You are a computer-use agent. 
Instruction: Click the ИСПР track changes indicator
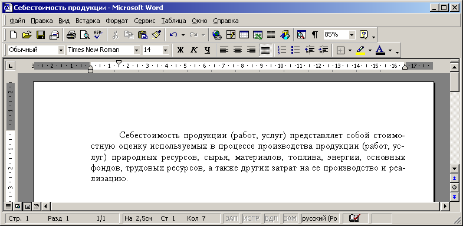click(252, 218)
